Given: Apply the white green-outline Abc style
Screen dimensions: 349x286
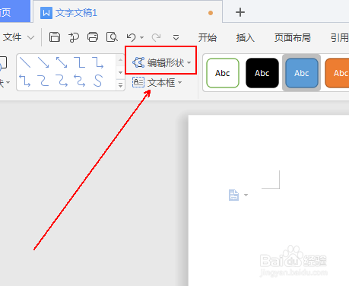Looking at the screenshot, I should pyautogui.click(x=223, y=73).
